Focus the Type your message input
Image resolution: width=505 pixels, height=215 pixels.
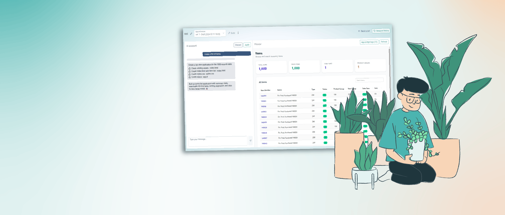click(x=218, y=141)
